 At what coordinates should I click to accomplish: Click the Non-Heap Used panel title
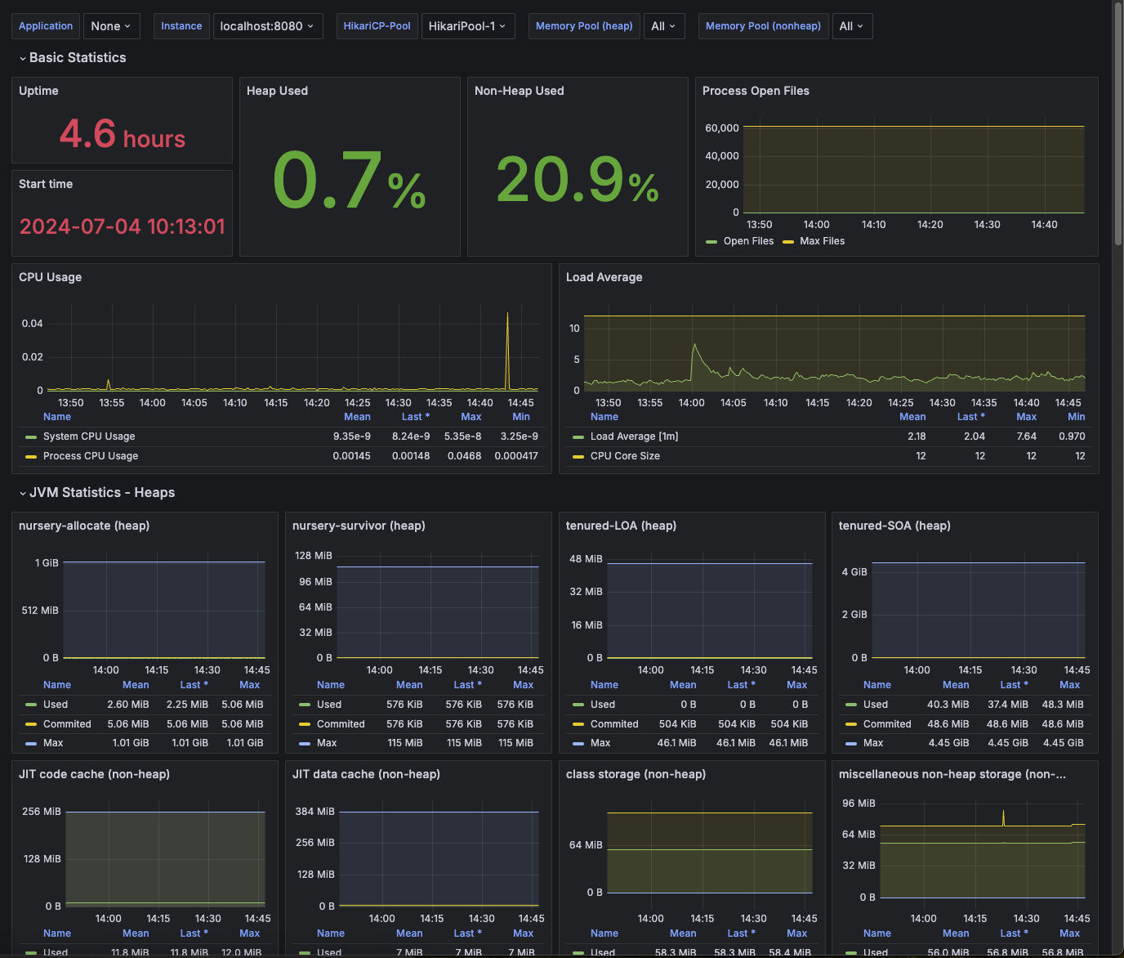point(519,91)
